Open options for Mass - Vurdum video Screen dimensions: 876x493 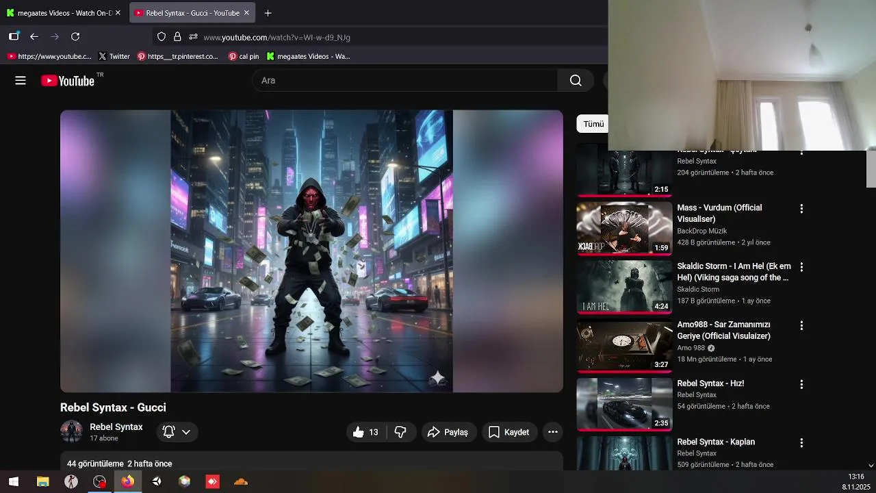coord(801,209)
